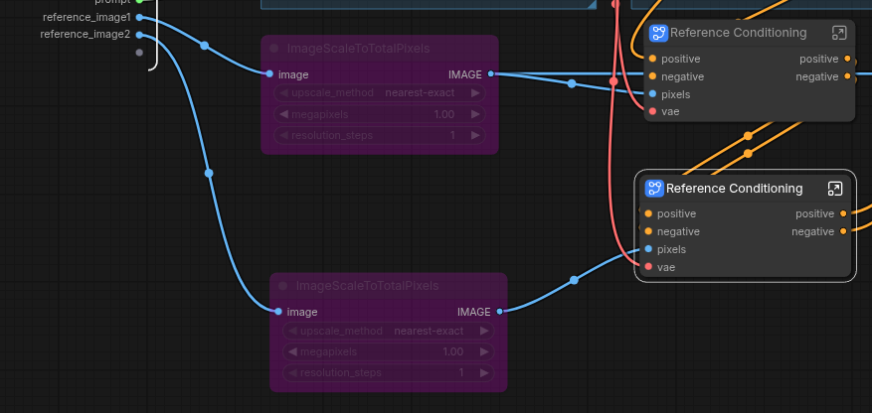Click midpoint dot on link into selected node's pixels

coord(574,280)
